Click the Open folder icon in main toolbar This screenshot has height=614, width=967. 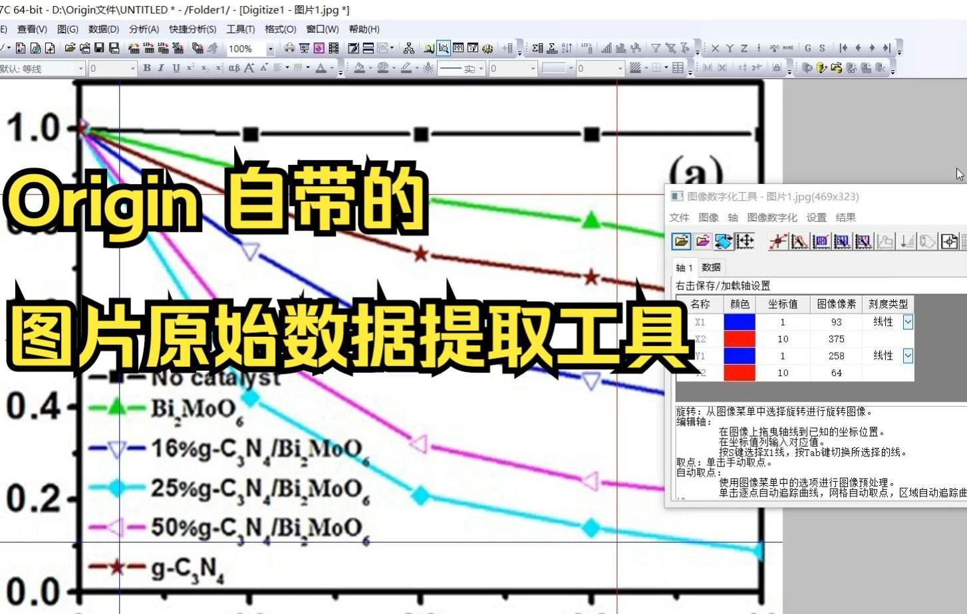click(x=70, y=48)
